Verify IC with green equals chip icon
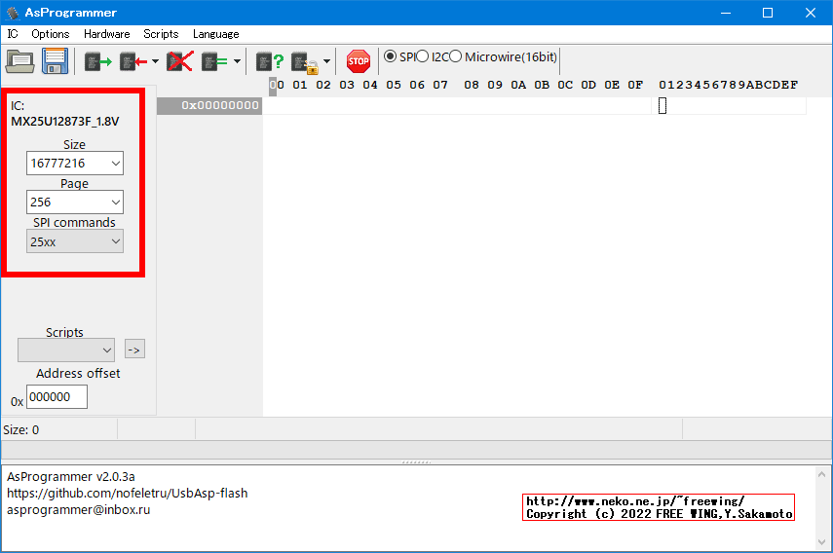 (x=214, y=61)
